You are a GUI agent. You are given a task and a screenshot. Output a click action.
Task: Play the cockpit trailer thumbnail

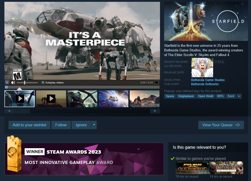(x=19, y=99)
